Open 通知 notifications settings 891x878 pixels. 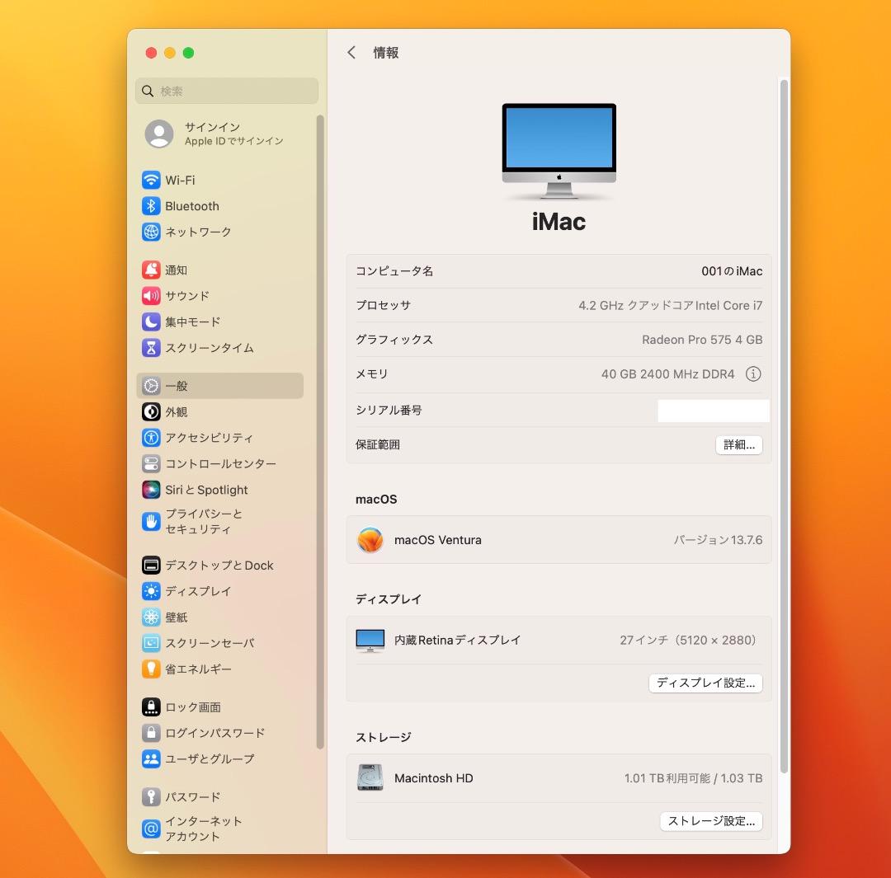pos(176,270)
